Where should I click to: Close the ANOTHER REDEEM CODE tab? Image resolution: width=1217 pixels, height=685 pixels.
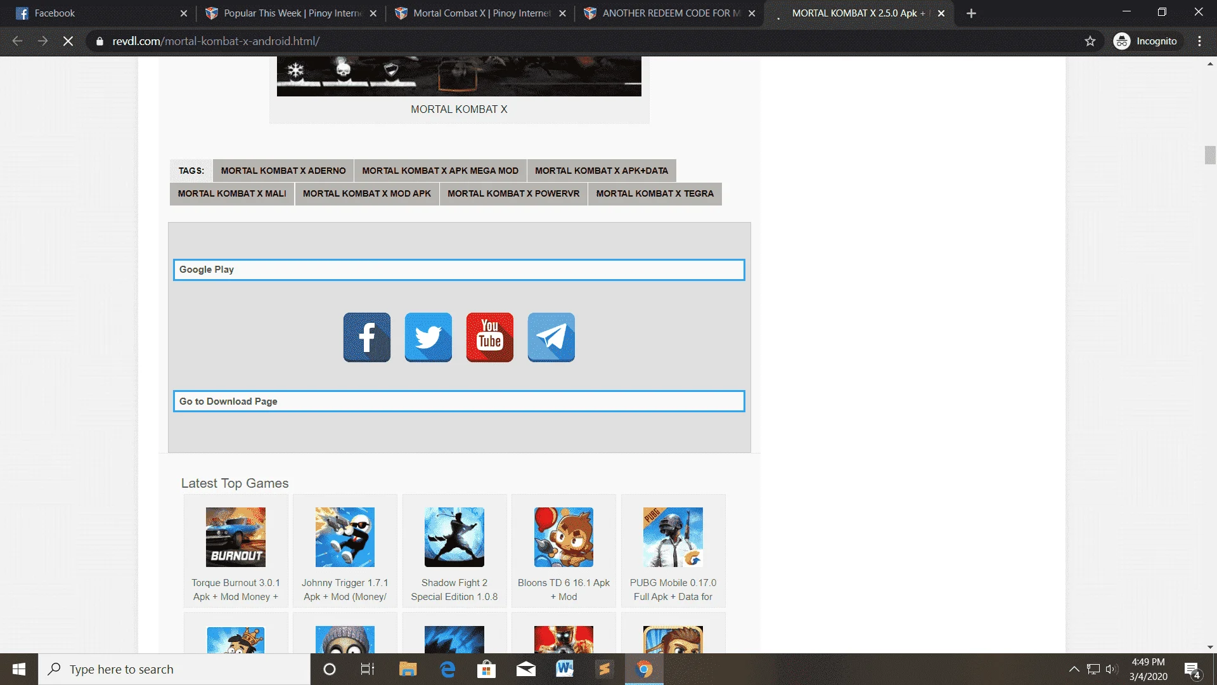pos(752,13)
